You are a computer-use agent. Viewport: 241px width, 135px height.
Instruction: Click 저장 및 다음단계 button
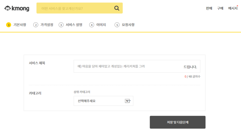177,122
